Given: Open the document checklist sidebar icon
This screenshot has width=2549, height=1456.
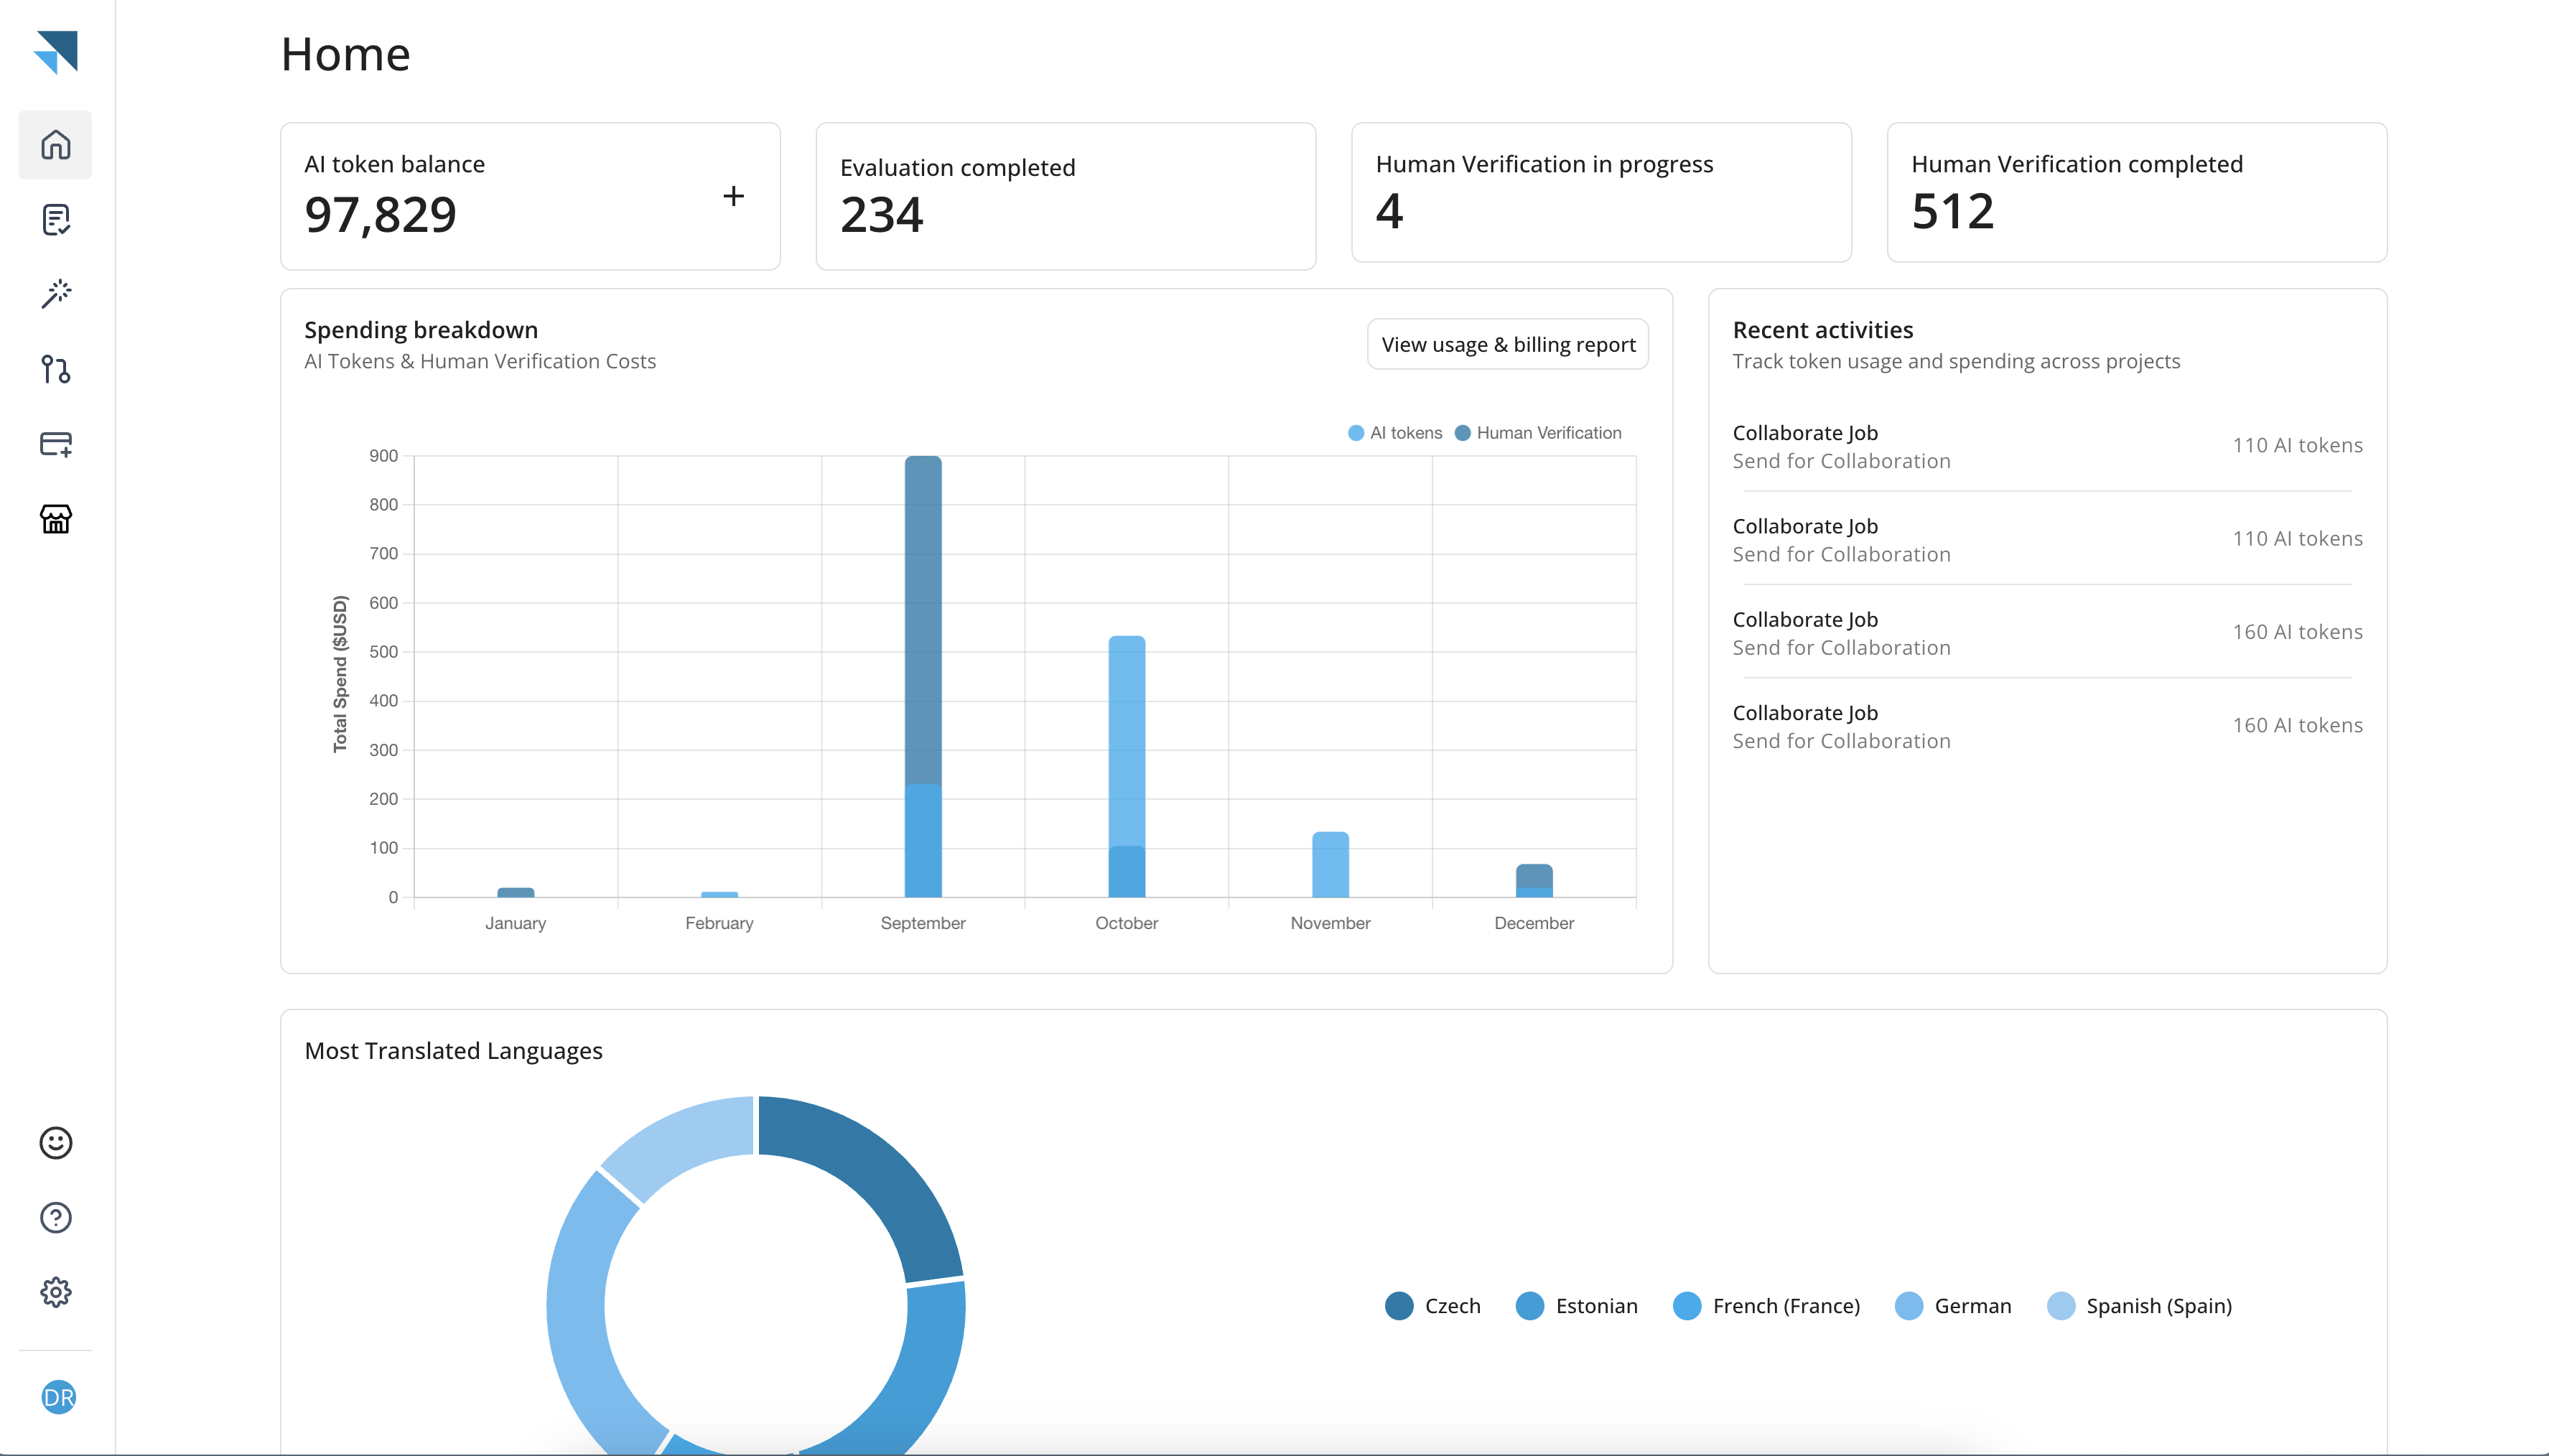Looking at the screenshot, I should point(56,220).
